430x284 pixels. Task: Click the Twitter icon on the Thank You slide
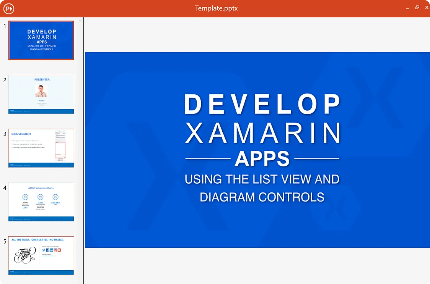[44, 250]
